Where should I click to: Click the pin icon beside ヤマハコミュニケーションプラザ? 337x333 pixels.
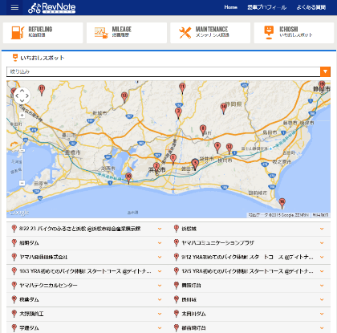(x=176, y=243)
